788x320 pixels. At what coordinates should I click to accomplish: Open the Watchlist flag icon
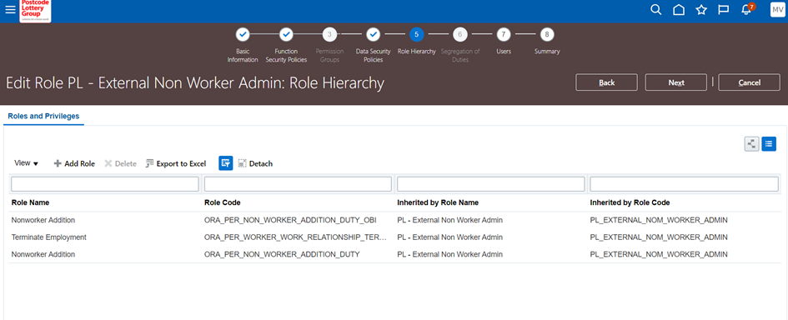coord(724,9)
